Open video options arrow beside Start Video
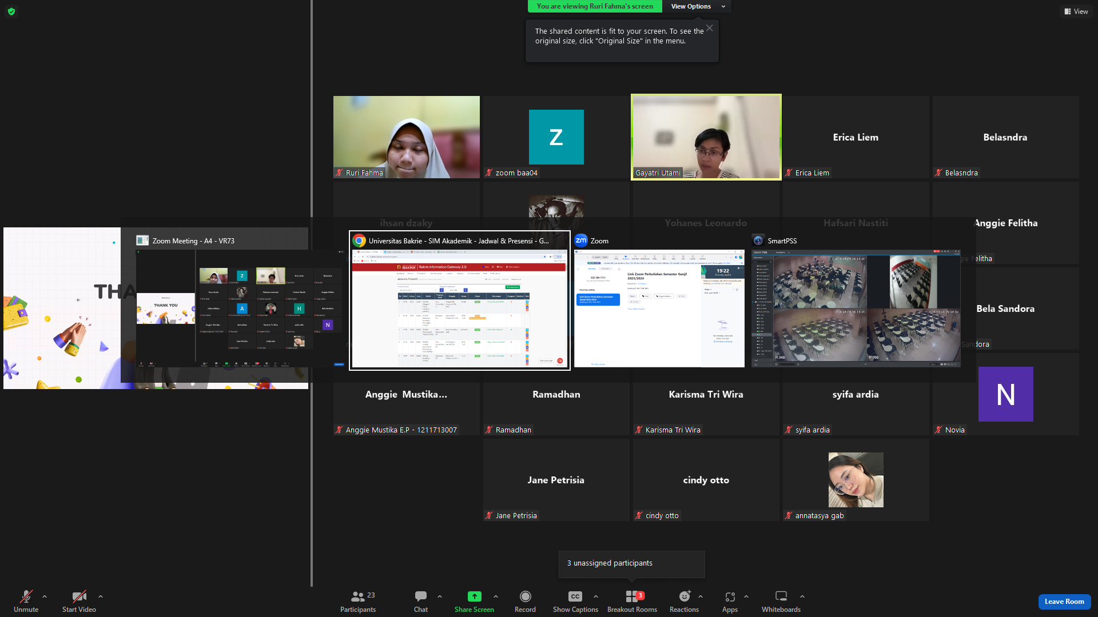Image resolution: width=1098 pixels, height=617 pixels. tap(101, 596)
